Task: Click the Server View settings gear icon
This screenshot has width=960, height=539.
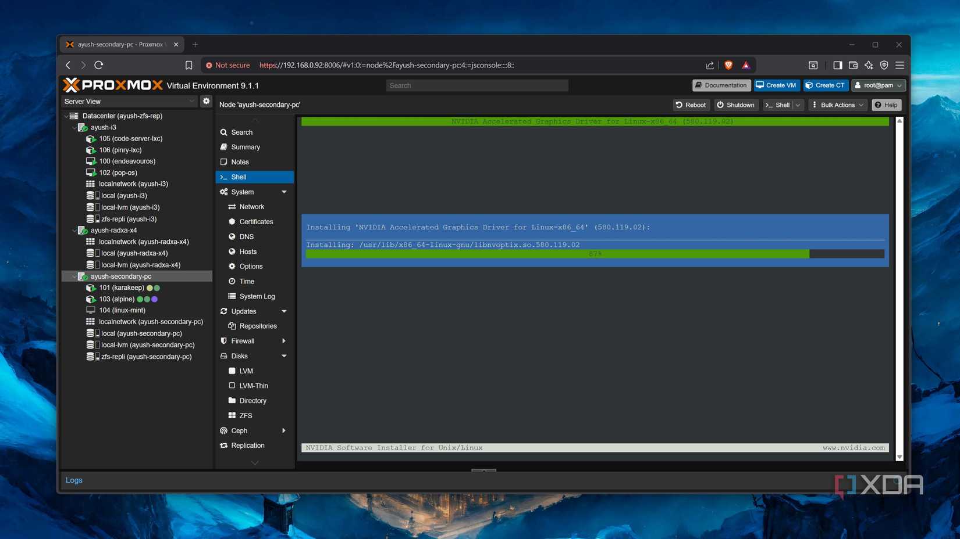Action: [x=206, y=101]
